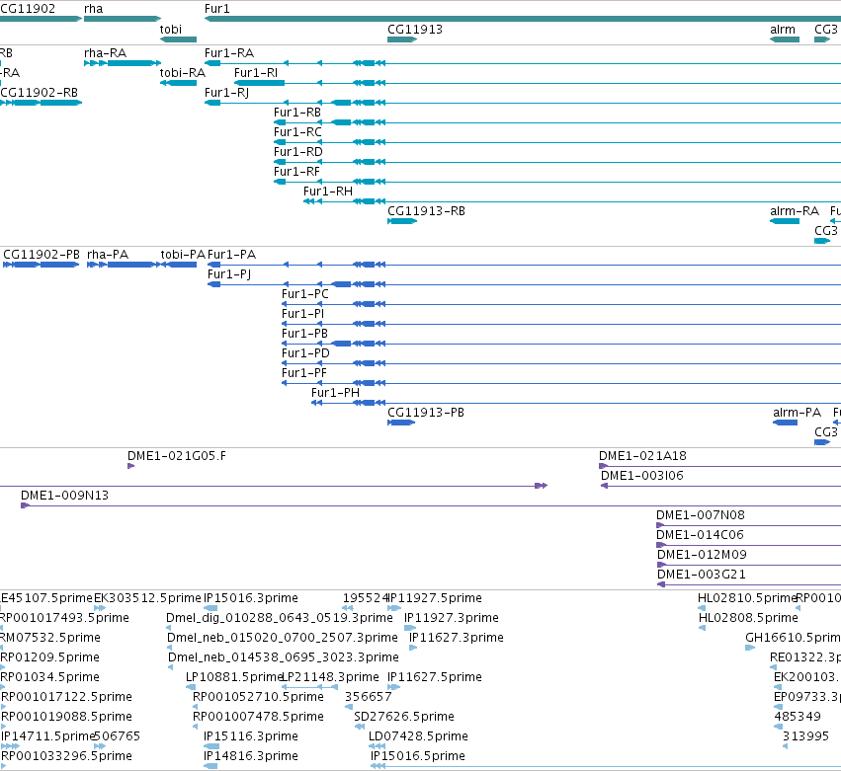The height and width of the screenshot is (771, 841).
Task: Click protein Fur1-PJ
Action: pyautogui.click(x=229, y=274)
